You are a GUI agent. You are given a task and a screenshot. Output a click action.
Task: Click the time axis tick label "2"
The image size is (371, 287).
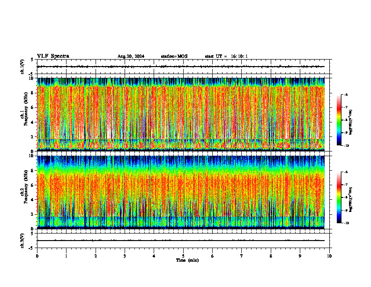pyautogui.click(x=96, y=256)
